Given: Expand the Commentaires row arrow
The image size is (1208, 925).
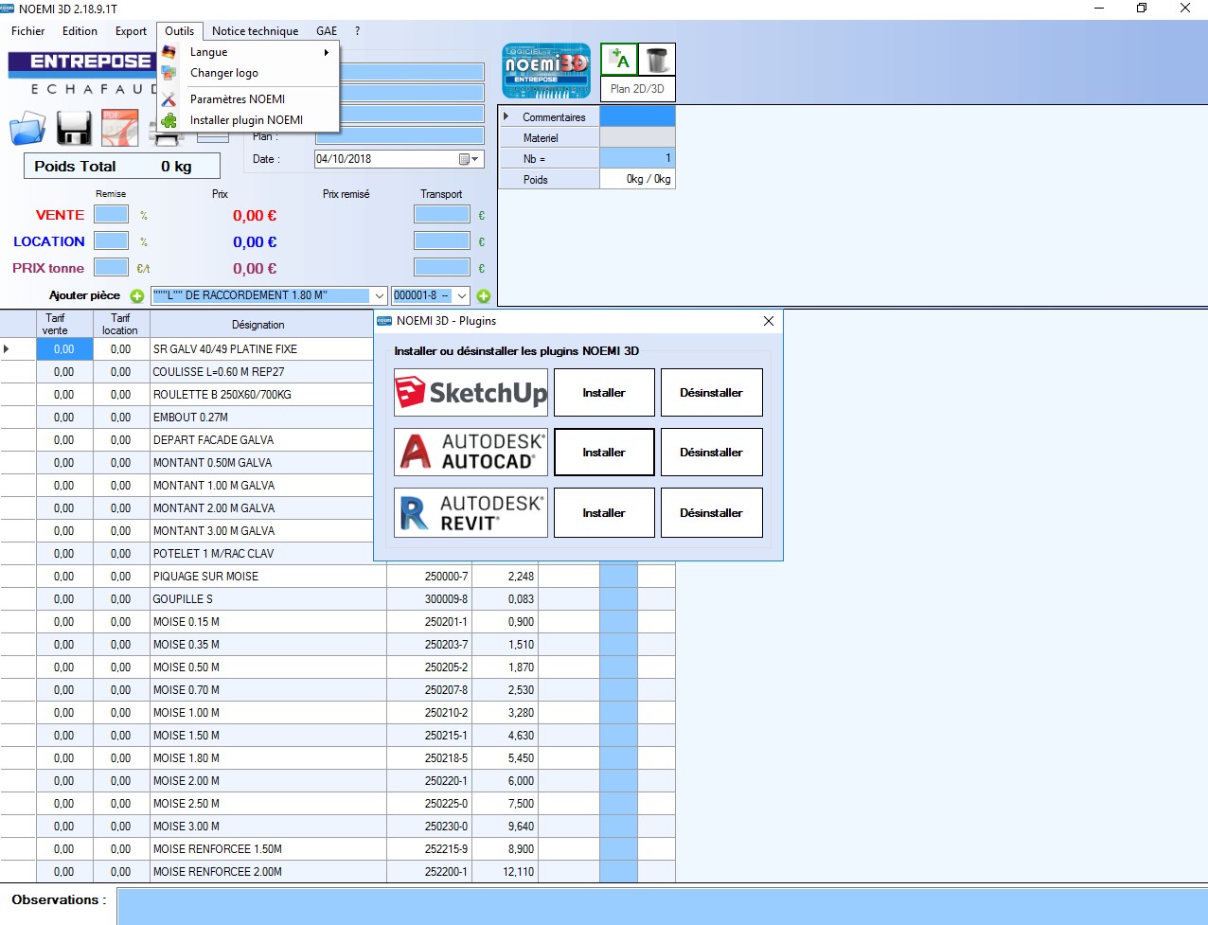Looking at the screenshot, I should coord(506,116).
